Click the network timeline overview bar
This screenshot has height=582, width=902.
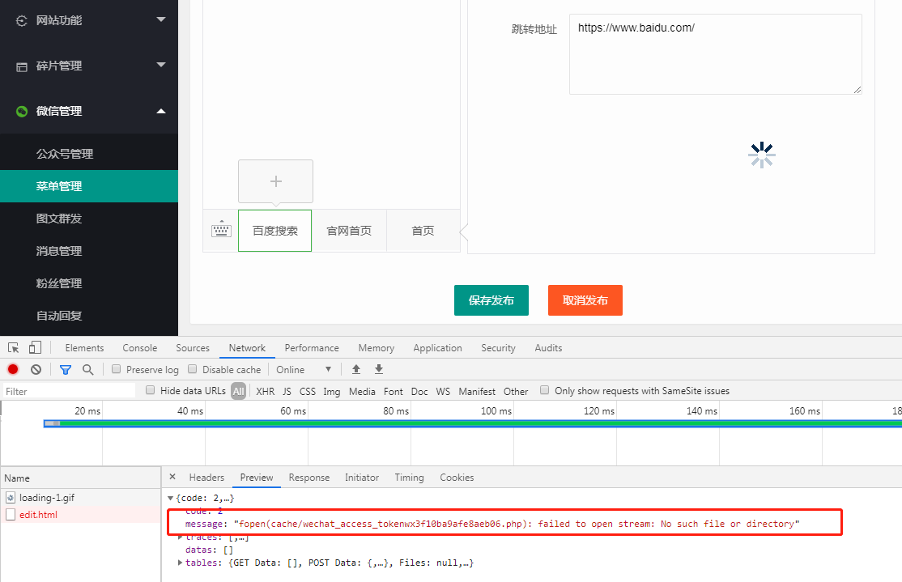(x=472, y=423)
